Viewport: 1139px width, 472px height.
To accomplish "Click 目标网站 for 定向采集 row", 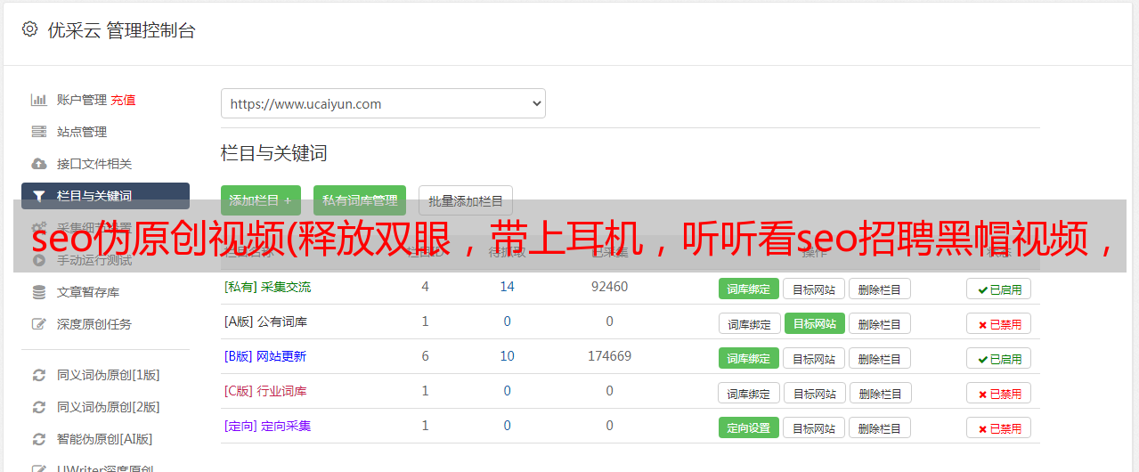I will [x=814, y=427].
